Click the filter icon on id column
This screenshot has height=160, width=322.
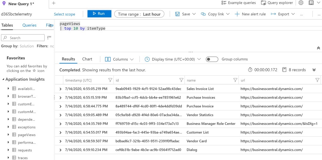coord(181,80)
